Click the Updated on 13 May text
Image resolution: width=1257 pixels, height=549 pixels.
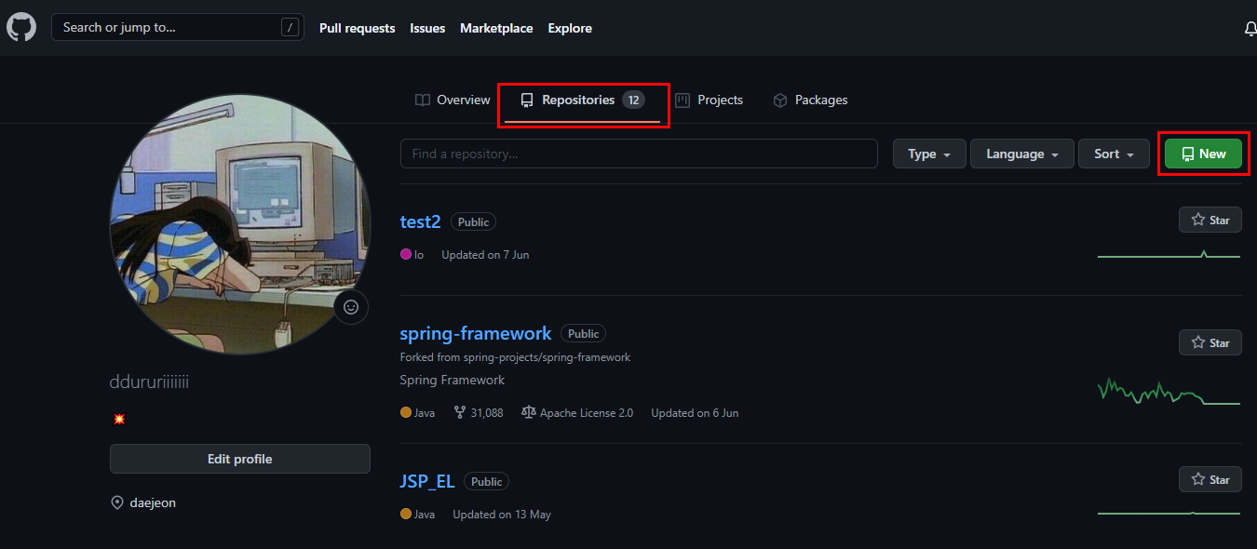point(502,514)
